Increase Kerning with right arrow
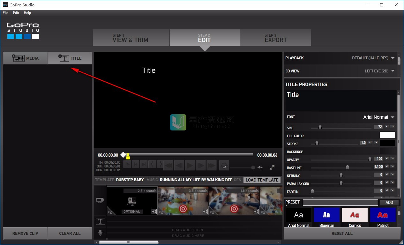Screen dimensions: 404x245 [392, 174]
